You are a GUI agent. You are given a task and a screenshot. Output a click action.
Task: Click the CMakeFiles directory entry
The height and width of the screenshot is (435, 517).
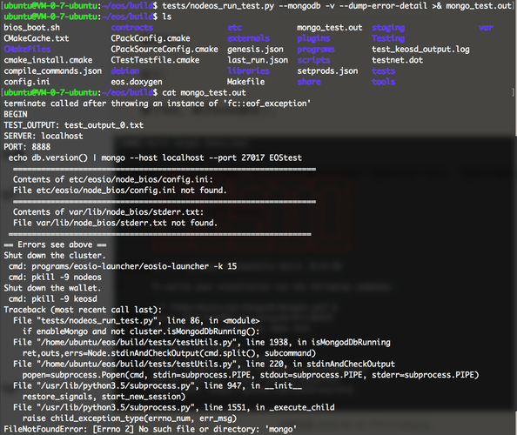coord(27,50)
